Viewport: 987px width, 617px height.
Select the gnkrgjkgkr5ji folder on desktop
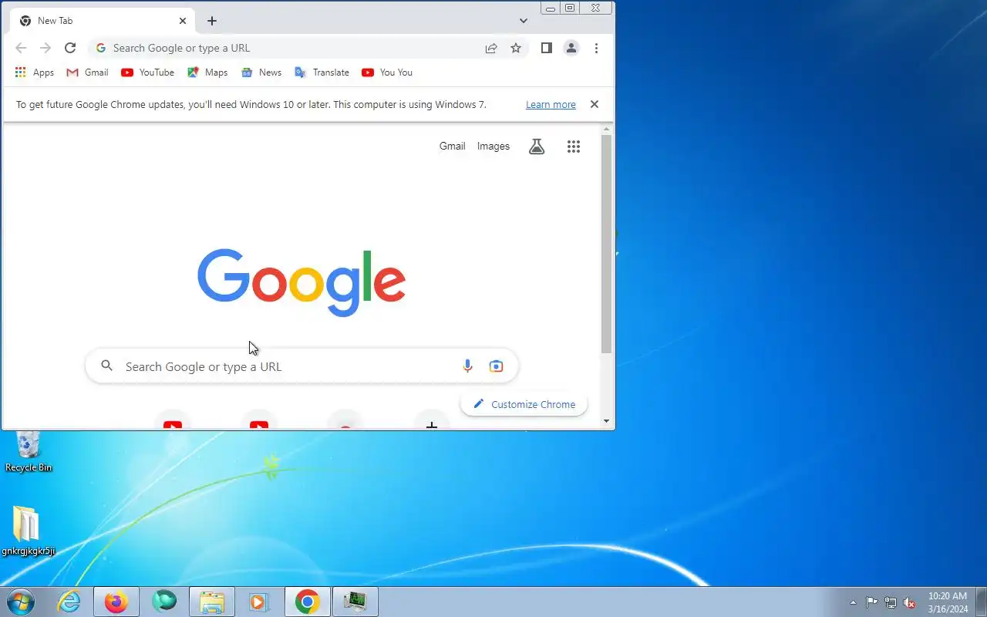(x=28, y=531)
